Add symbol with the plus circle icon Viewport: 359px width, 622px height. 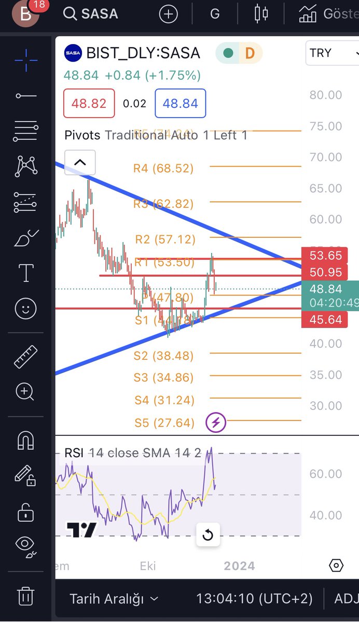click(168, 14)
